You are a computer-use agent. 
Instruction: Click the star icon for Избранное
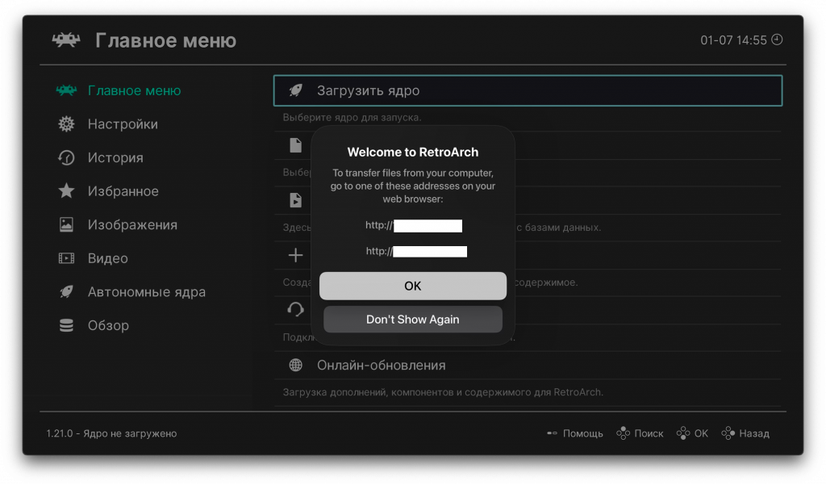pos(66,190)
